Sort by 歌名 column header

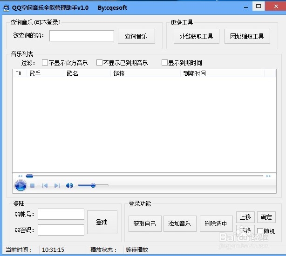tap(87, 73)
